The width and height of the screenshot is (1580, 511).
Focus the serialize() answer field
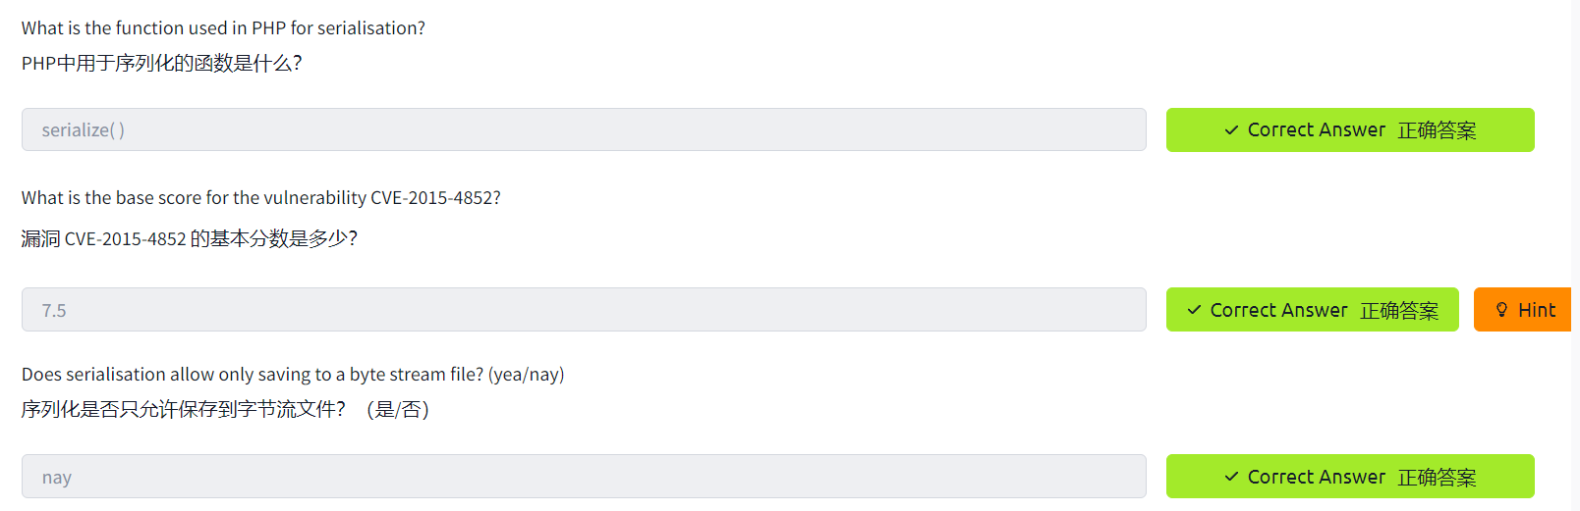(x=584, y=130)
